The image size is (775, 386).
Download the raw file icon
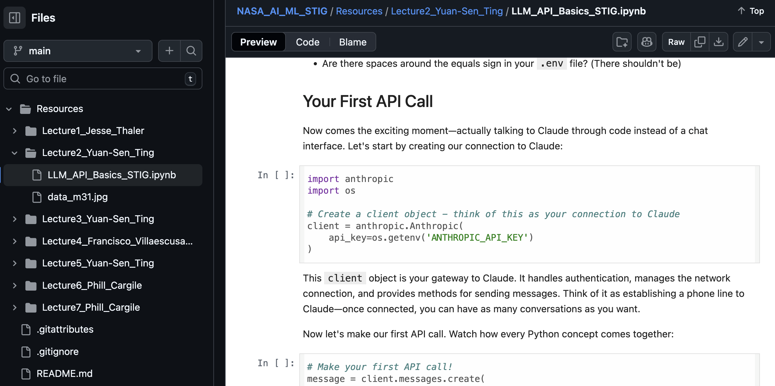pos(719,42)
